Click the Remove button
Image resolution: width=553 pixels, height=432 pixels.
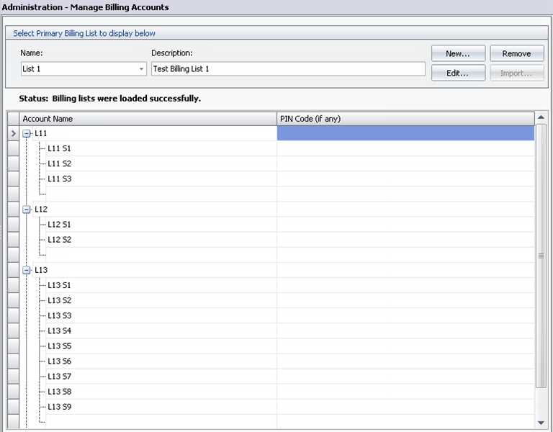516,53
